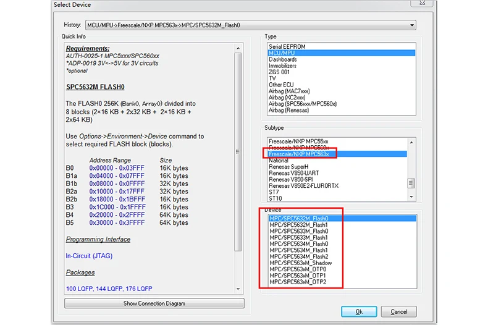Image resolution: width=488 pixels, height=325 pixels.
Task: Click AUTH-0025-1 MPC5xxx/SPC560xx requirement text
Action: coord(112,56)
